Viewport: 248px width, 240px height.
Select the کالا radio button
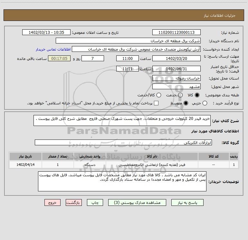tap(197, 95)
